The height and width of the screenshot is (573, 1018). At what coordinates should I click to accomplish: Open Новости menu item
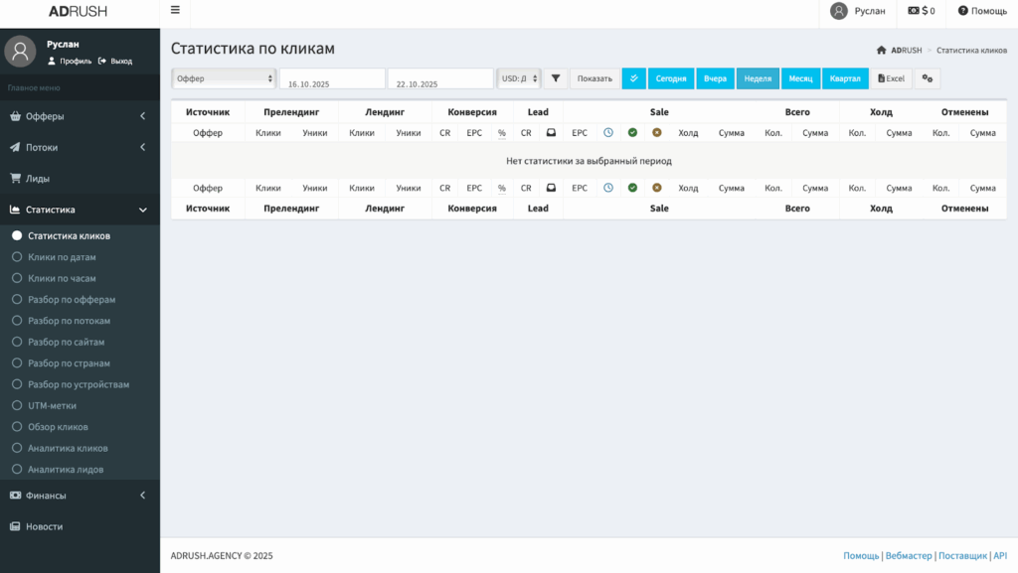click(x=80, y=526)
